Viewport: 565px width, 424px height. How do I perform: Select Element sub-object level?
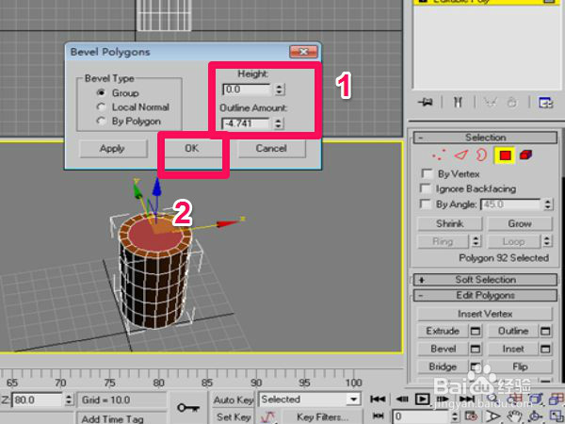tap(525, 155)
